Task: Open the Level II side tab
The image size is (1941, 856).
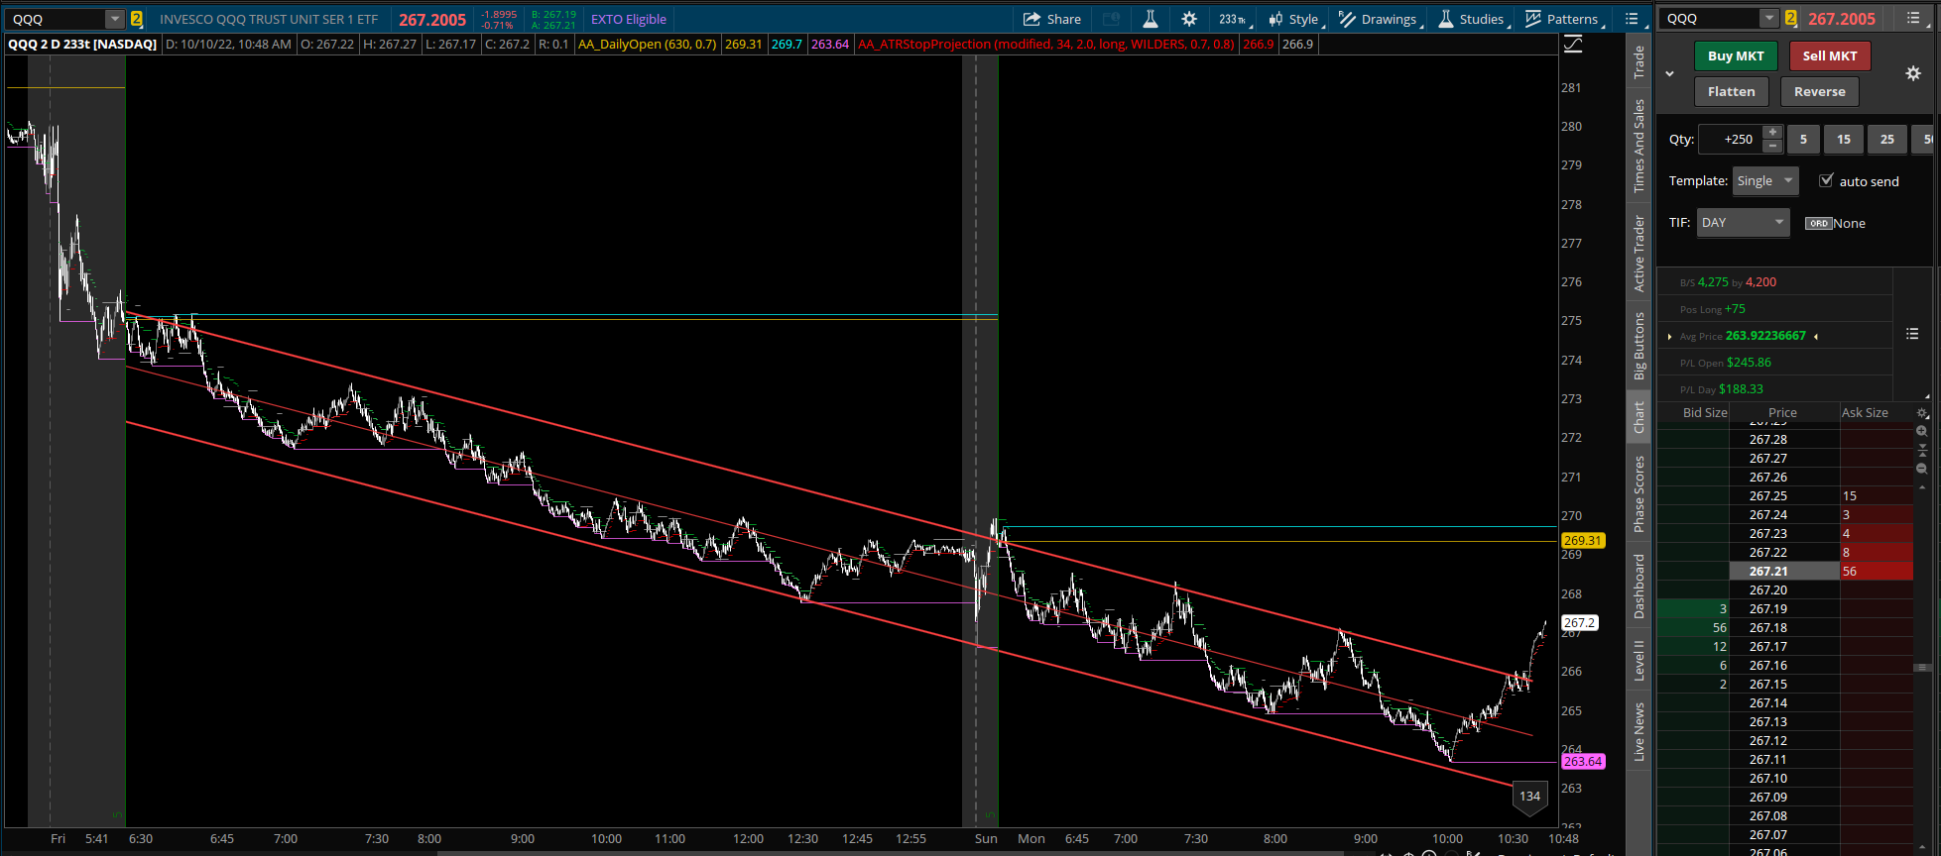Action: tap(1638, 661)
